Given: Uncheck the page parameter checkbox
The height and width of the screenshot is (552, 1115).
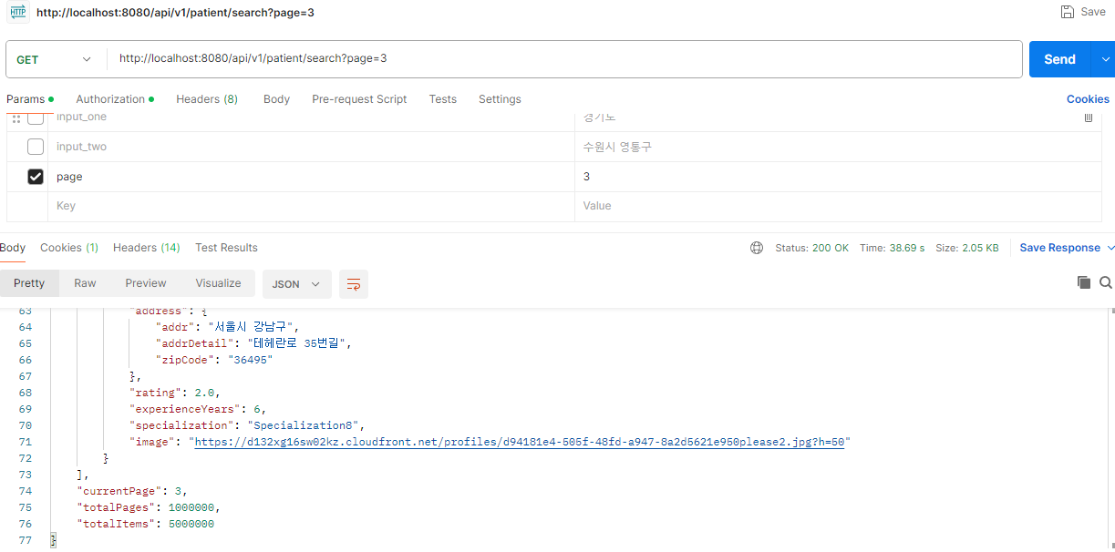Looking at the screenshot, I should point(36,177).
